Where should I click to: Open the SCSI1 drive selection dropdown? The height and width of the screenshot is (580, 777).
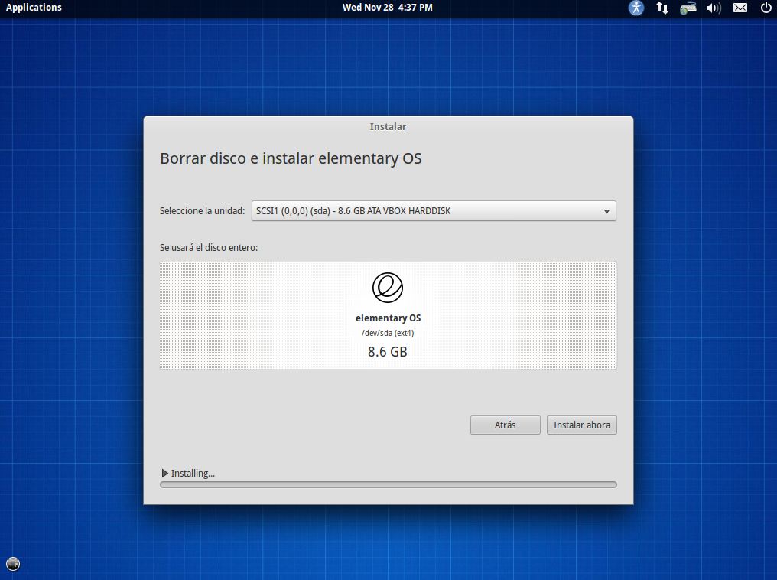pos(434,211)
